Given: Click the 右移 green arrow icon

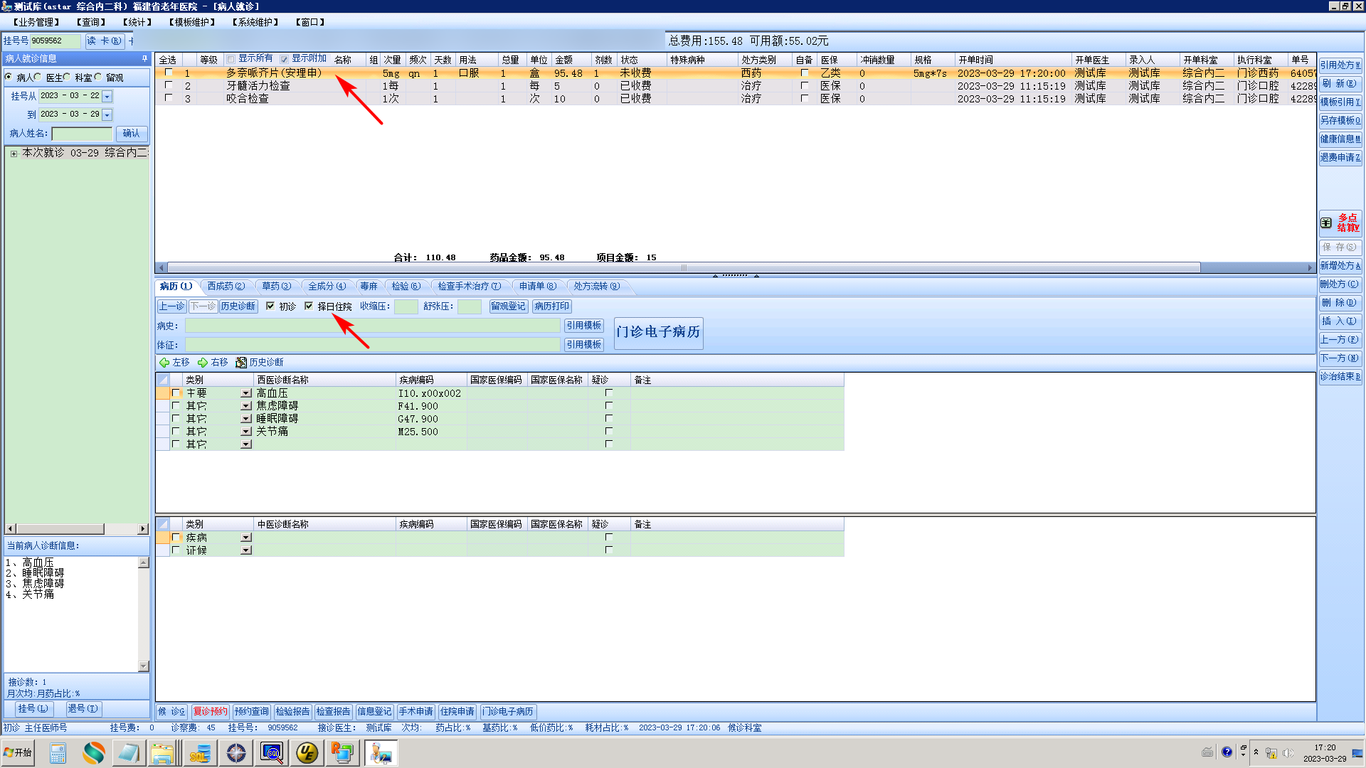Looking at the screenshot, I should [x=203, y=363].
